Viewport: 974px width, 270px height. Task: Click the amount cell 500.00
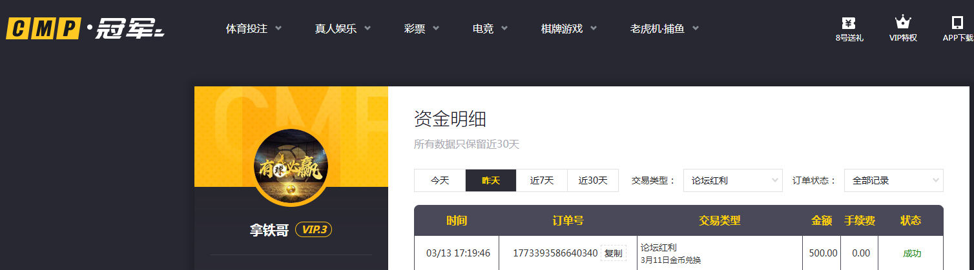[823, 253]
